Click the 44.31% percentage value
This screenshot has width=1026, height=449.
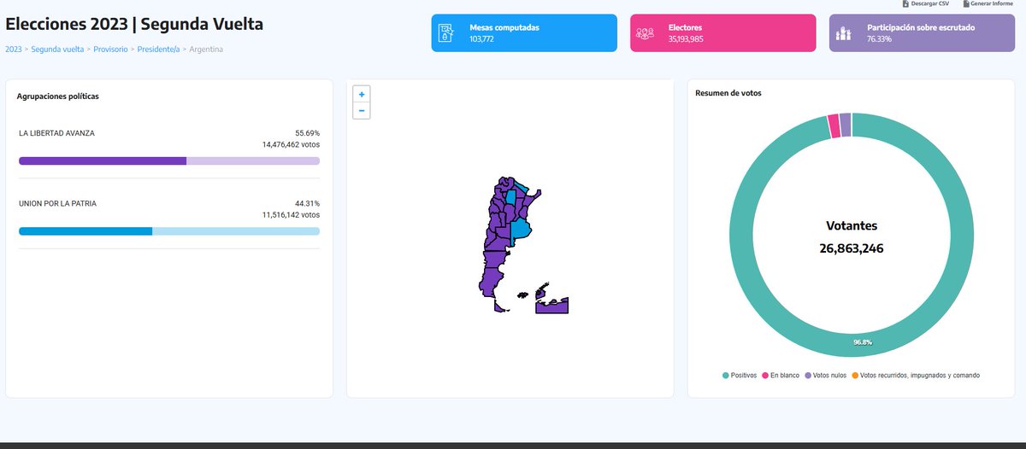(308, 203)
